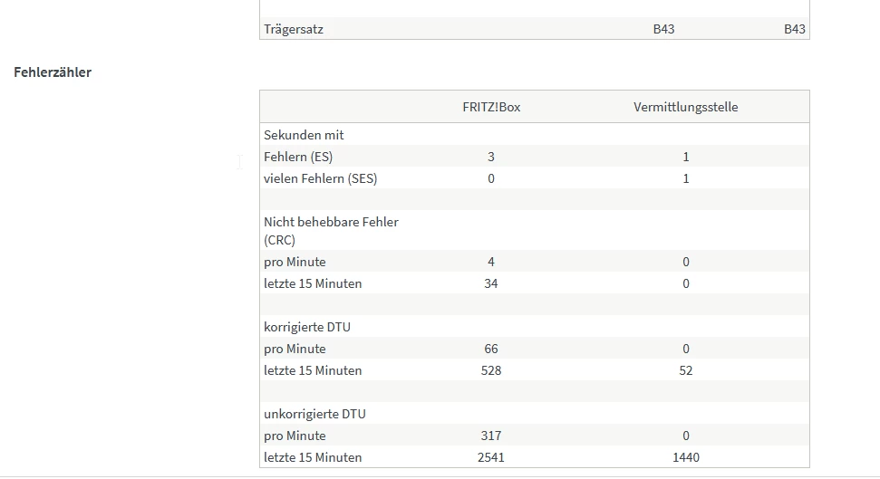Image resolution: width=880 pixels, height=479 pixels.
Task: Click the korrigierte DTU value 528
Action: pos(491,370)
